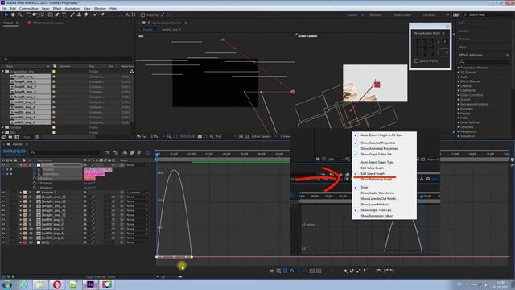
Task: Select the Roto Brush tool
Action: (x=95, y=14)
